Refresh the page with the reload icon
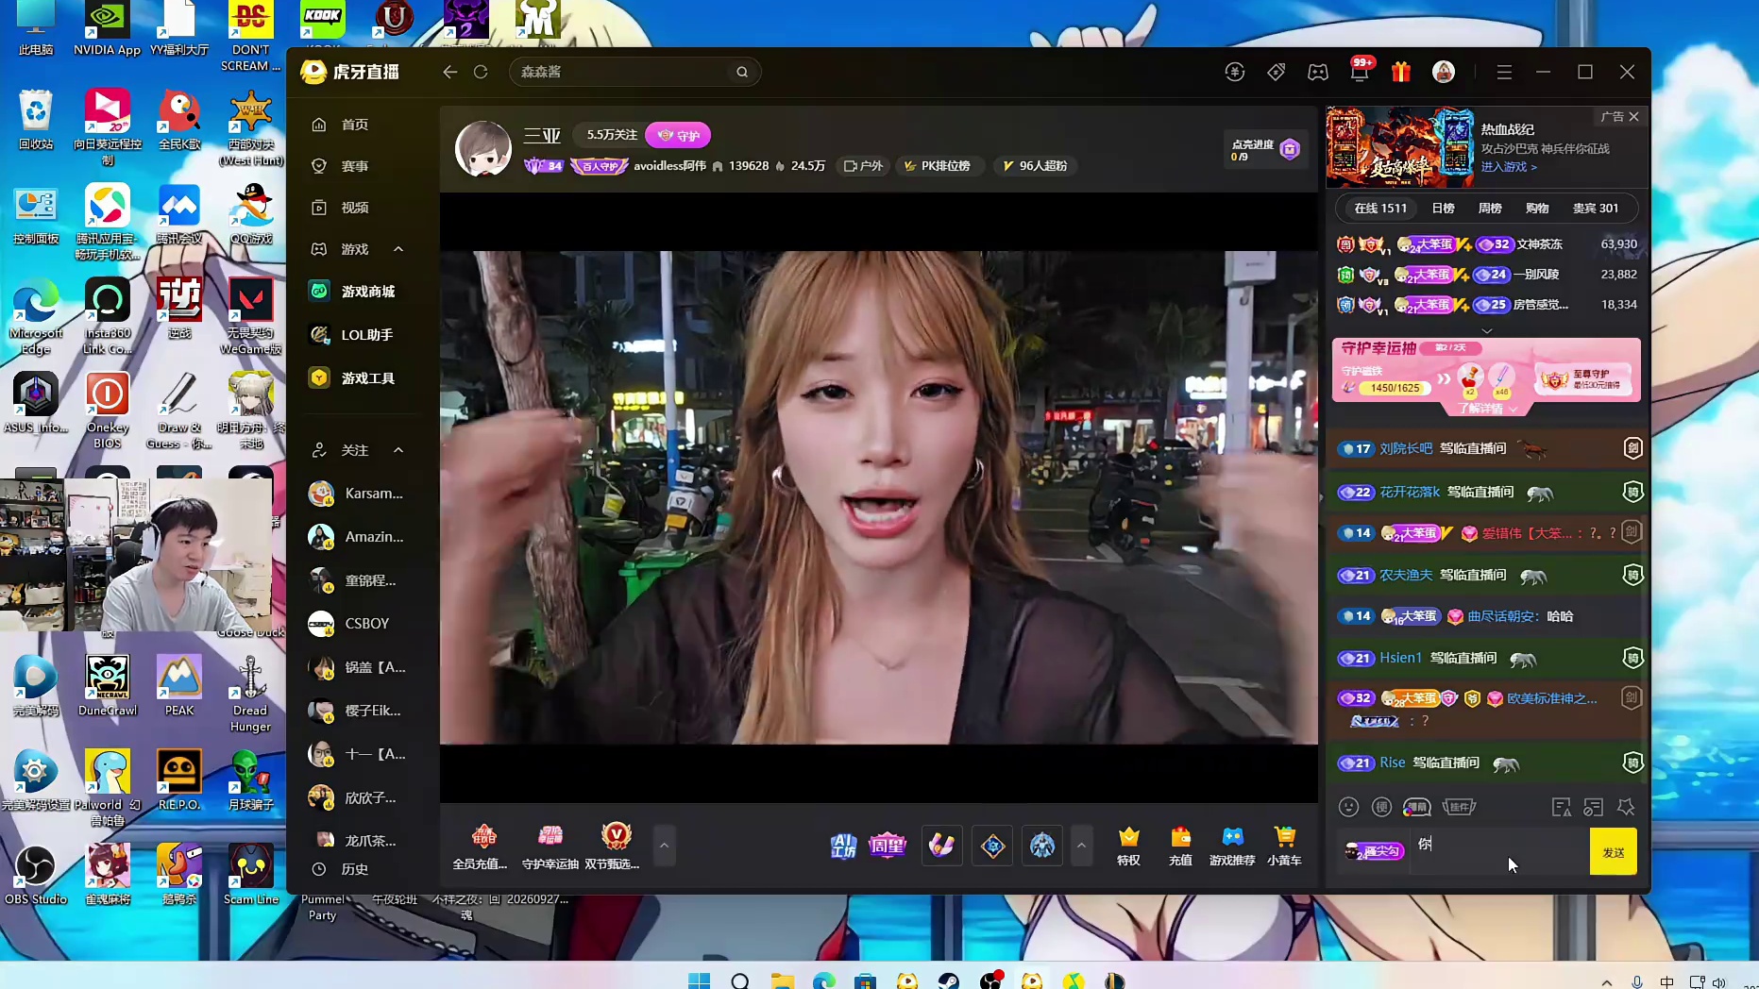 click(x=481, y=72)
